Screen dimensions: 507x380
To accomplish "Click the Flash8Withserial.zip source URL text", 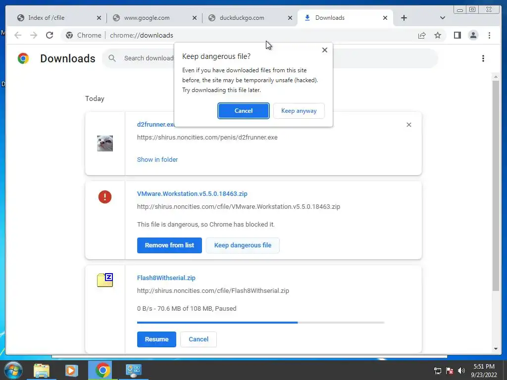I will click(213, 291).
